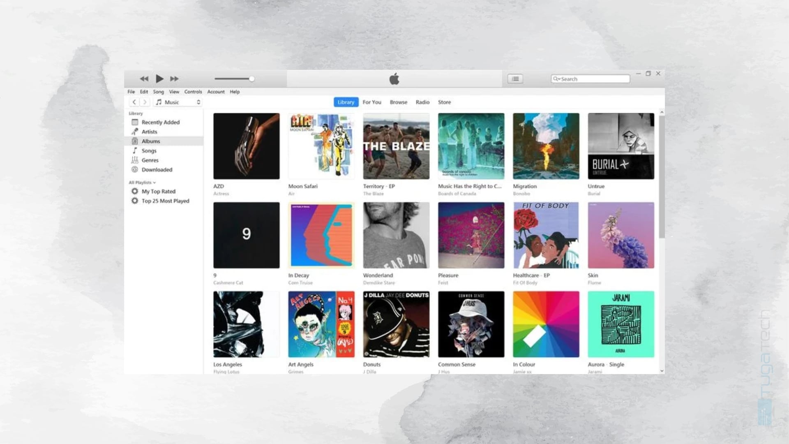789x444 pixels.
Task: Select Songs in the sidebar
Action: (164, 150)
